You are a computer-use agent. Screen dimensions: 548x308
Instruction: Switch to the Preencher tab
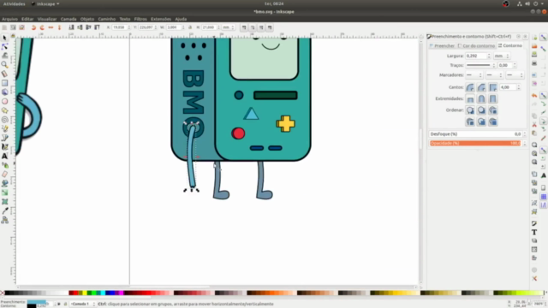tap(442, 45)
